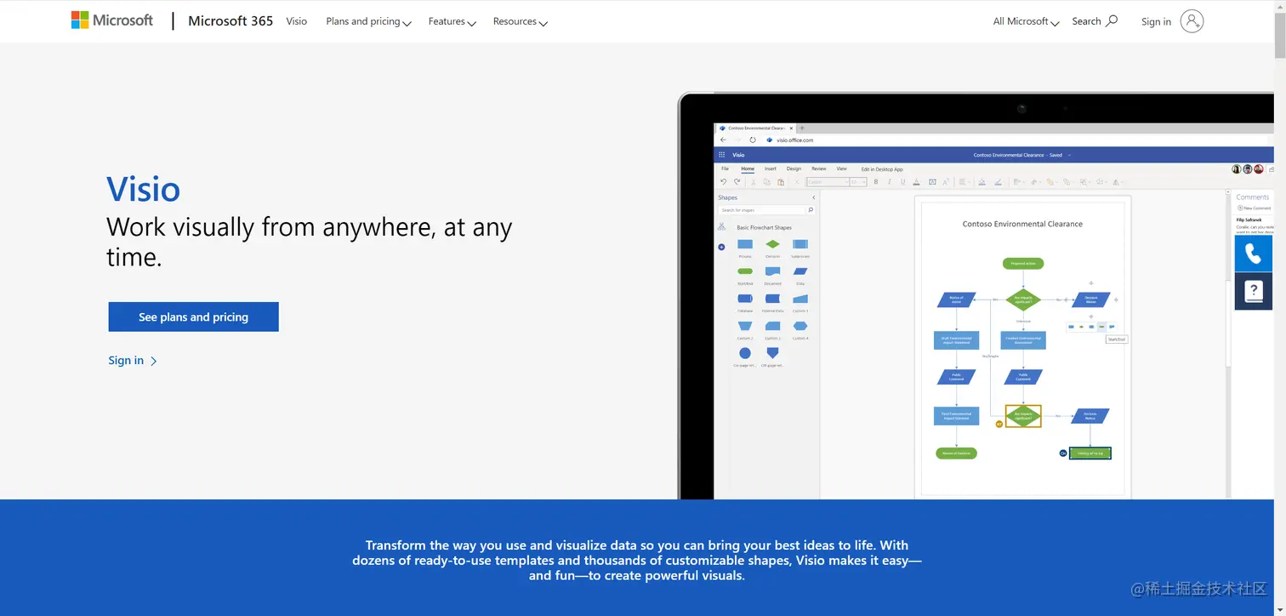Image resolution: width=1286 pixels, height=616 pixels.
Task: Open the File tab in Visio ribbon
Action: coord(725,168)
